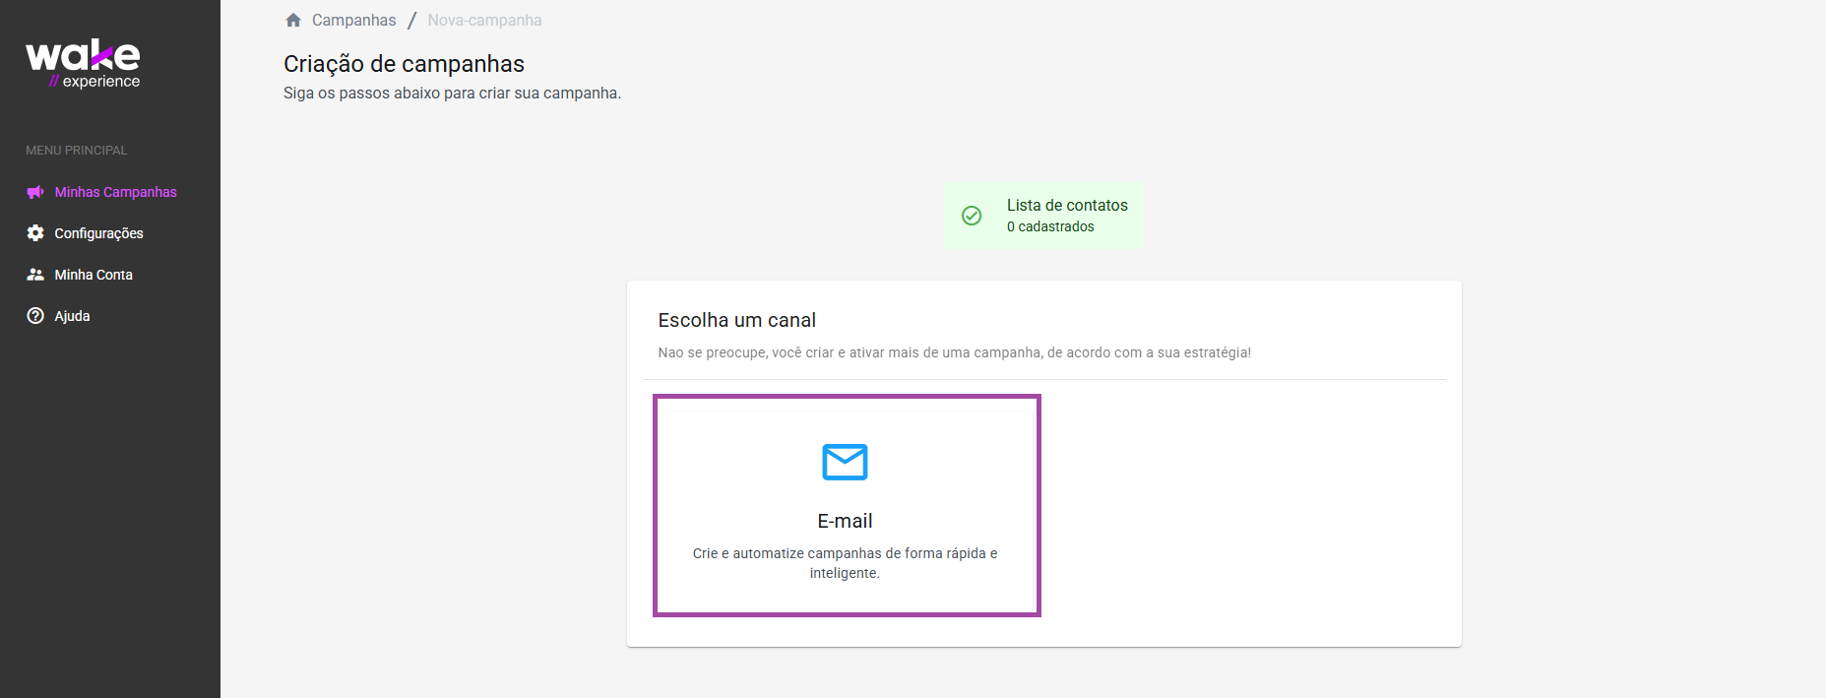
Task: Open the Ajuda menu item
Action: click(x=72, y=316)
